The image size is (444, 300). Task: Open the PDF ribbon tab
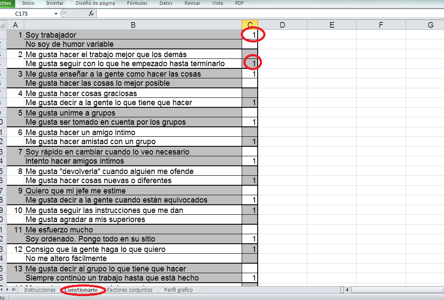point(239,3)
